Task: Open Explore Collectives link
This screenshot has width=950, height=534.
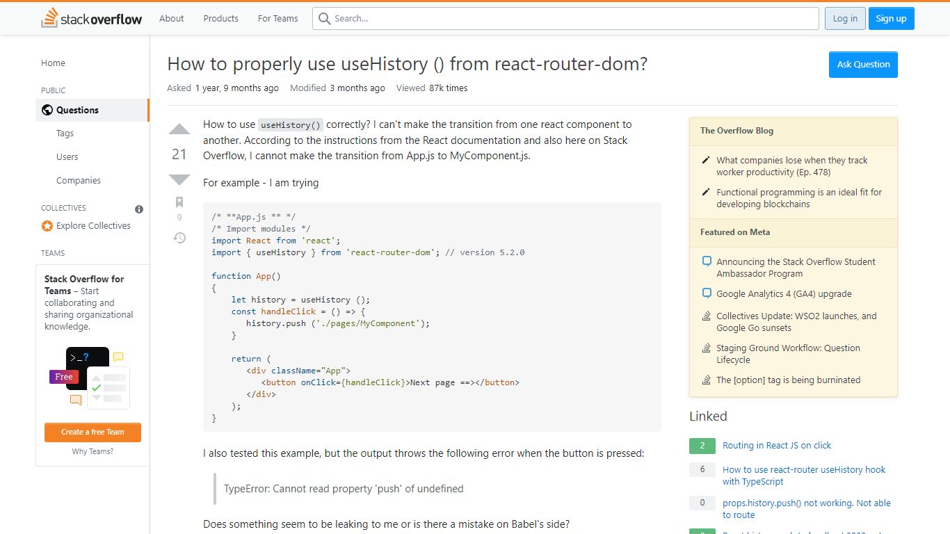Action: pos(93,226)
